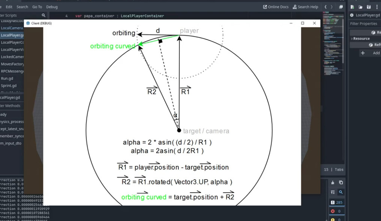Click the new resource icon in Inspector
The image size is (381, 221).
(x=352, y=7)
